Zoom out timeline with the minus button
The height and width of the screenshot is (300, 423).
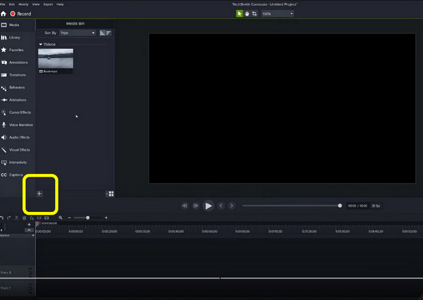[x=69, y=218]
